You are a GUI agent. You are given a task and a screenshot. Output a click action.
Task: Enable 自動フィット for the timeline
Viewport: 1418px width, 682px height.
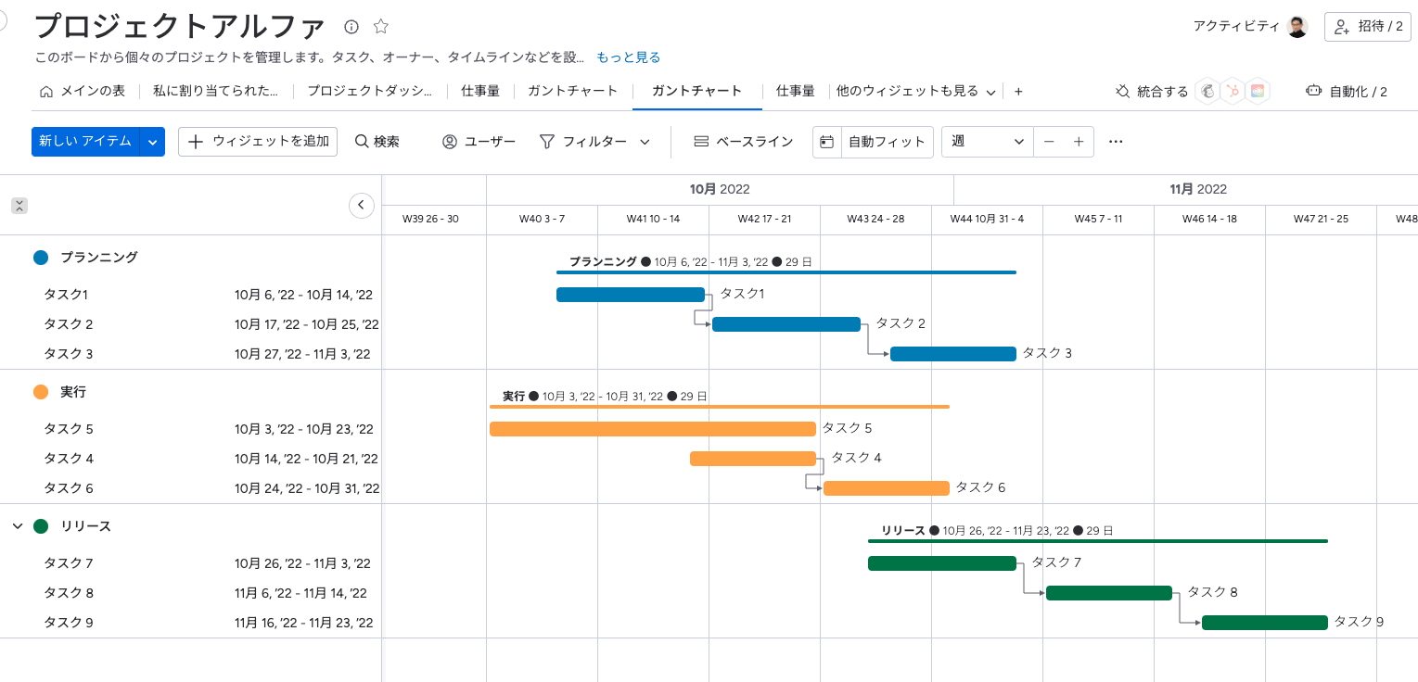coord(888,142)
